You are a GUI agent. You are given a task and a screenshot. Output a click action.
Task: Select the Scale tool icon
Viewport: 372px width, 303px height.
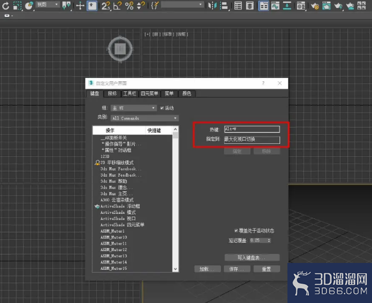17,6
